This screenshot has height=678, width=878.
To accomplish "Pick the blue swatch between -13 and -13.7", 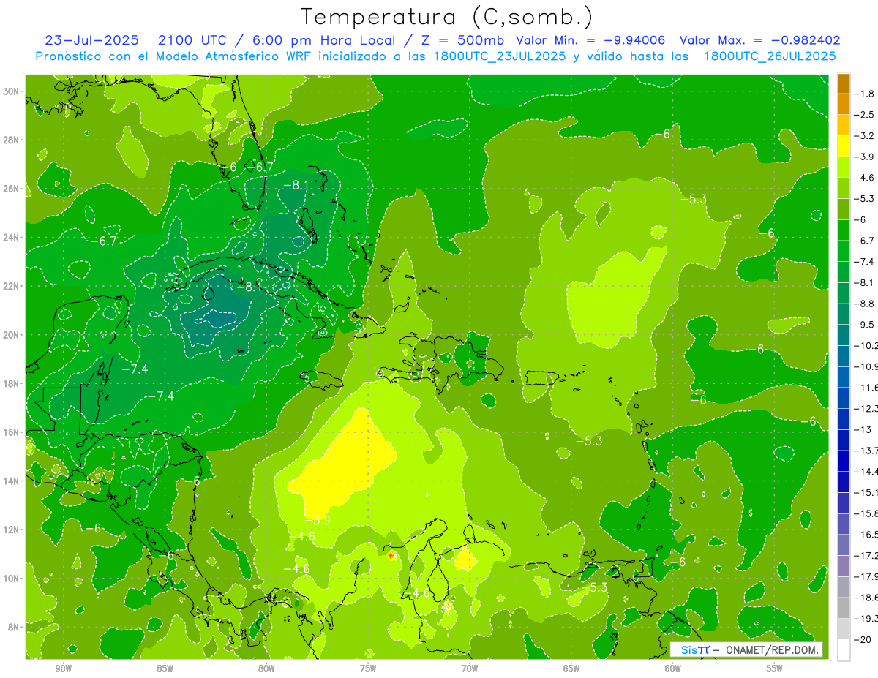I will (x=844, y=440).
